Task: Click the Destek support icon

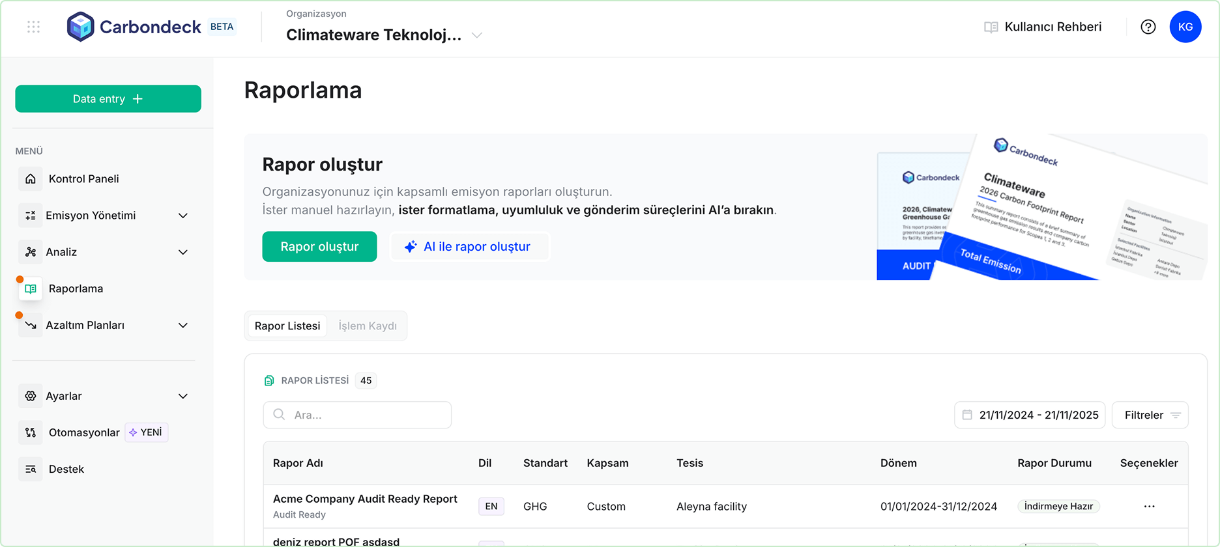Action: 31,469
